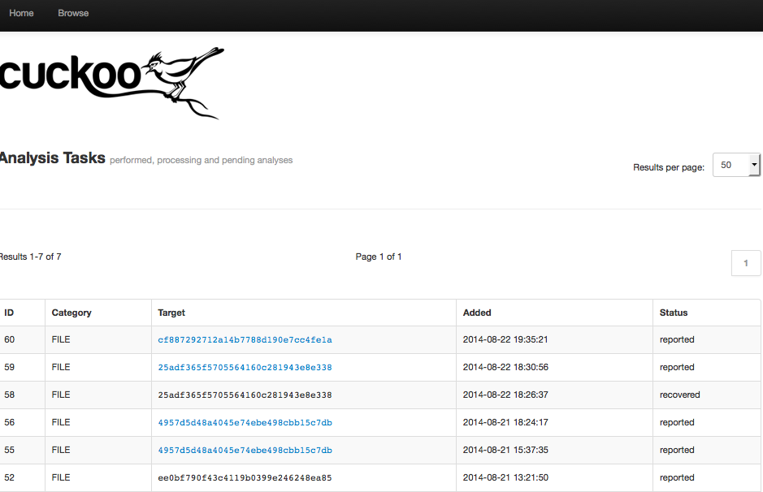Click the Added column header
This screenshot has height=492, width=763.
[x=477, y=313]
